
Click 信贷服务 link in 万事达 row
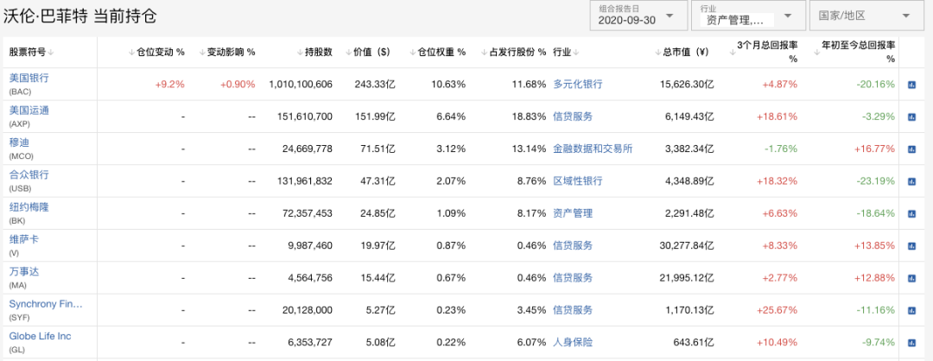pyautogui.click(x=573, y=277)
